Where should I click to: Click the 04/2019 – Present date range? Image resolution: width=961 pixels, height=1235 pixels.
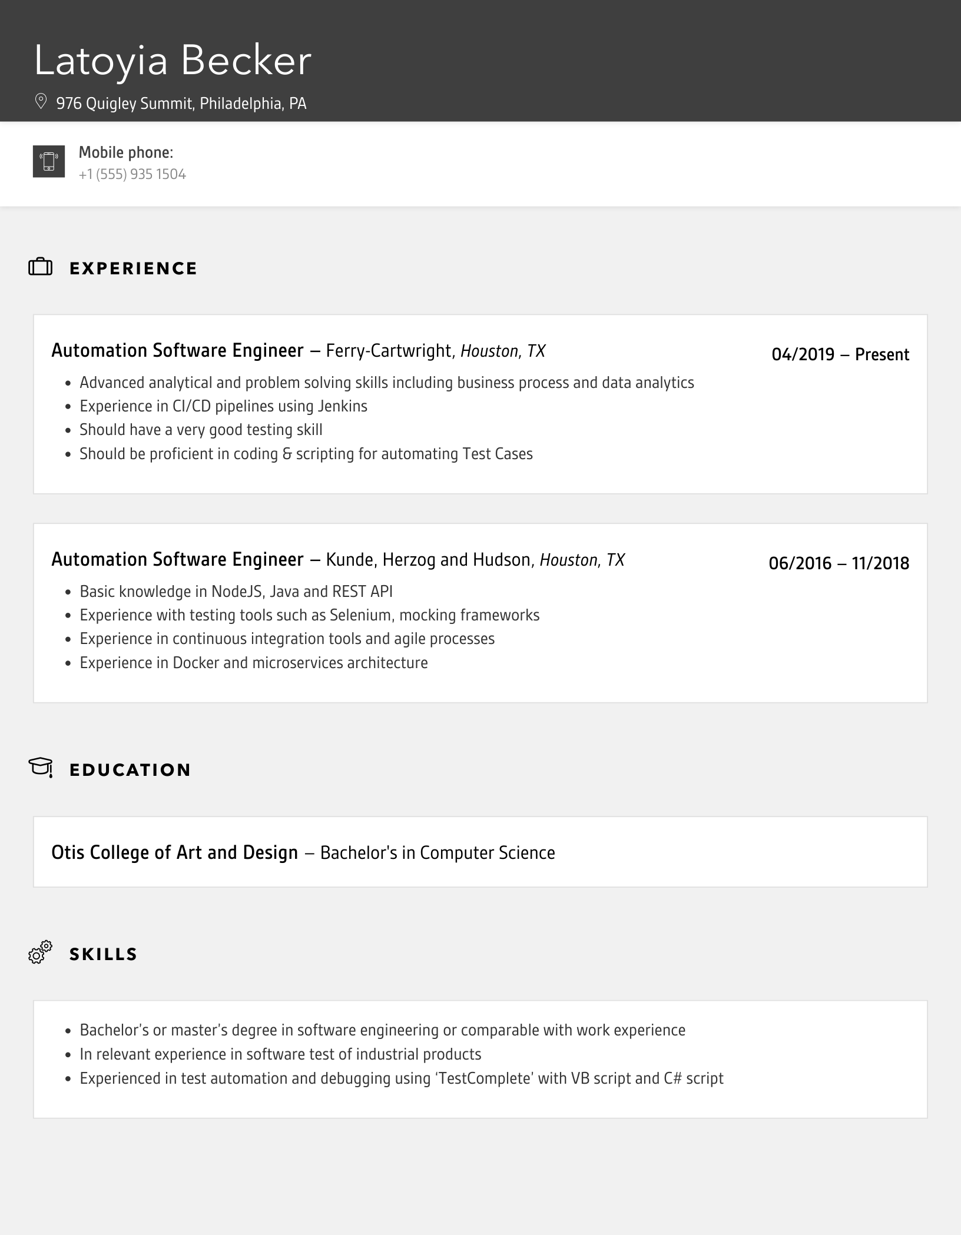tap(840, 354)
